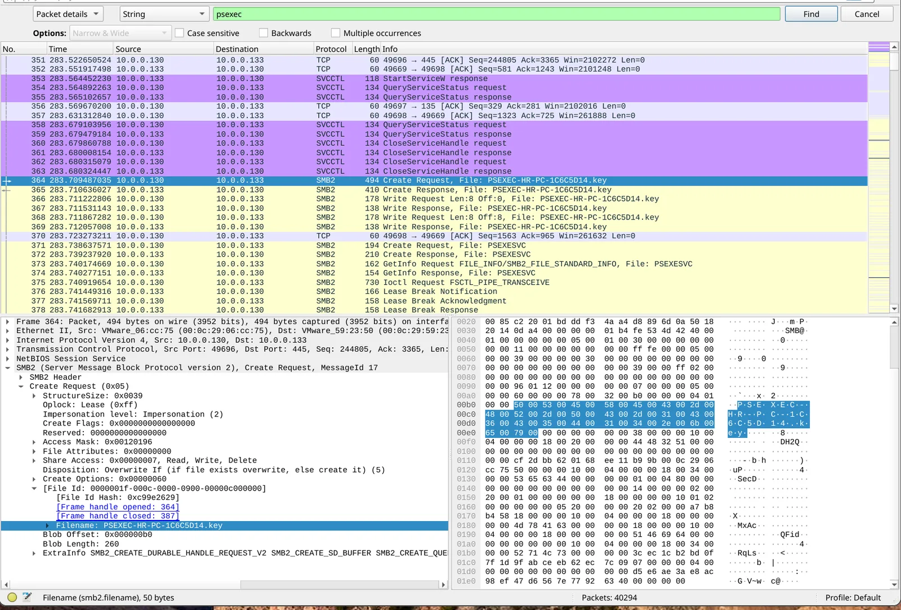This screenshot has height=610, width=901.
Task: Click the Find button
Action: (811, 14)
